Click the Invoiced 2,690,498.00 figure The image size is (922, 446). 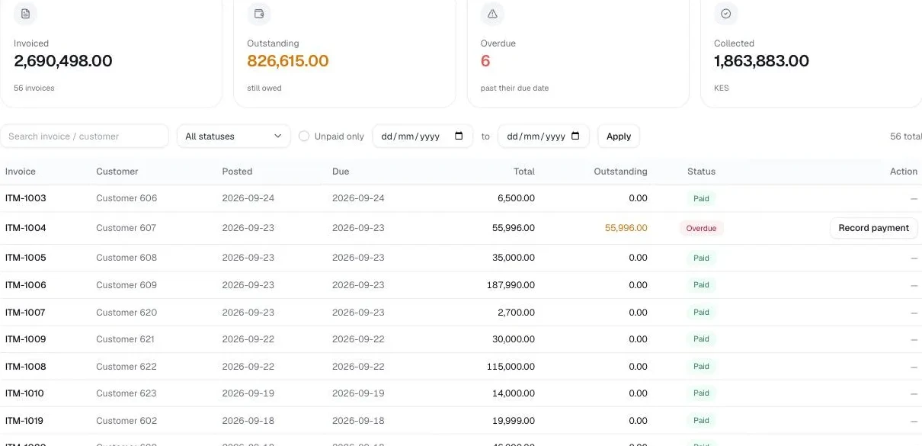coord(63,61)
